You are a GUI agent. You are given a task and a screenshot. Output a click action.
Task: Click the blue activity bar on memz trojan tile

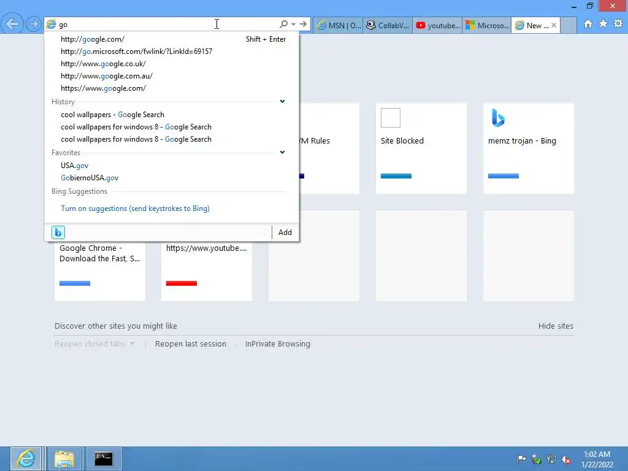point(504,176)
